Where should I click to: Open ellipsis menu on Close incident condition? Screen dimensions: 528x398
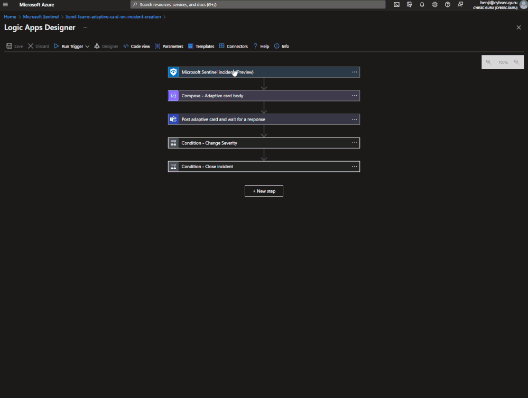click(355, 166)
